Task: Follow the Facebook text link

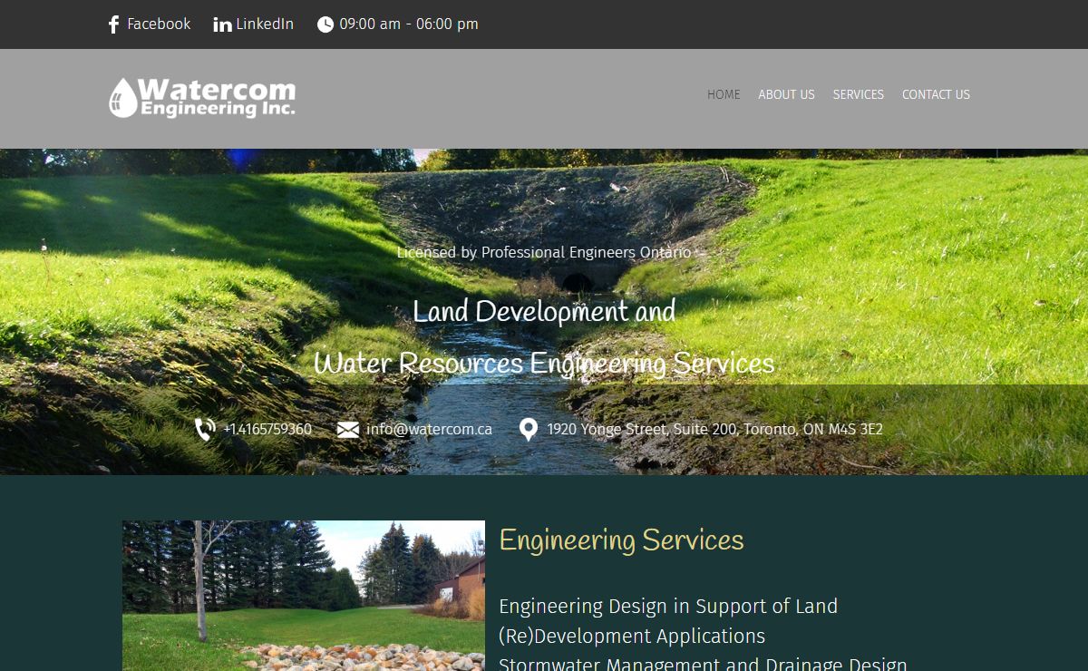Action: pyautogui.click(x=159, y=24)
